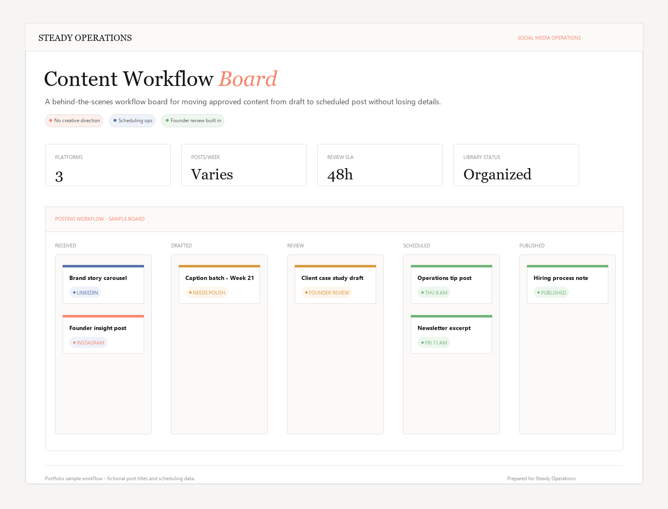The width and height of the screenshot is (668, 509).
Task: Click the STEADY OPERATIONS brand title
Action: pos(85,38)
